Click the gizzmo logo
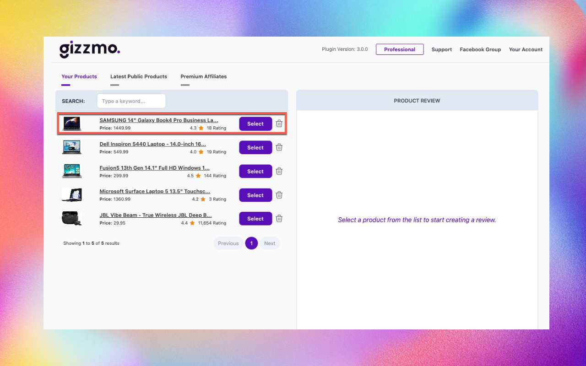This screenshot has height=366, width=586. click(90, 49)
